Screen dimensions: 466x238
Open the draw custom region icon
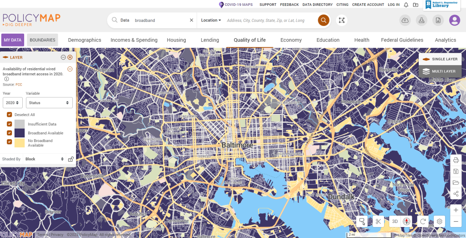click(x=342, y=20)
